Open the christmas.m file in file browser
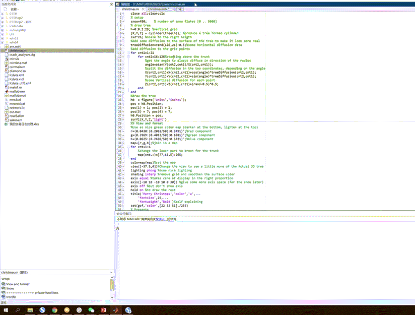 18,50
